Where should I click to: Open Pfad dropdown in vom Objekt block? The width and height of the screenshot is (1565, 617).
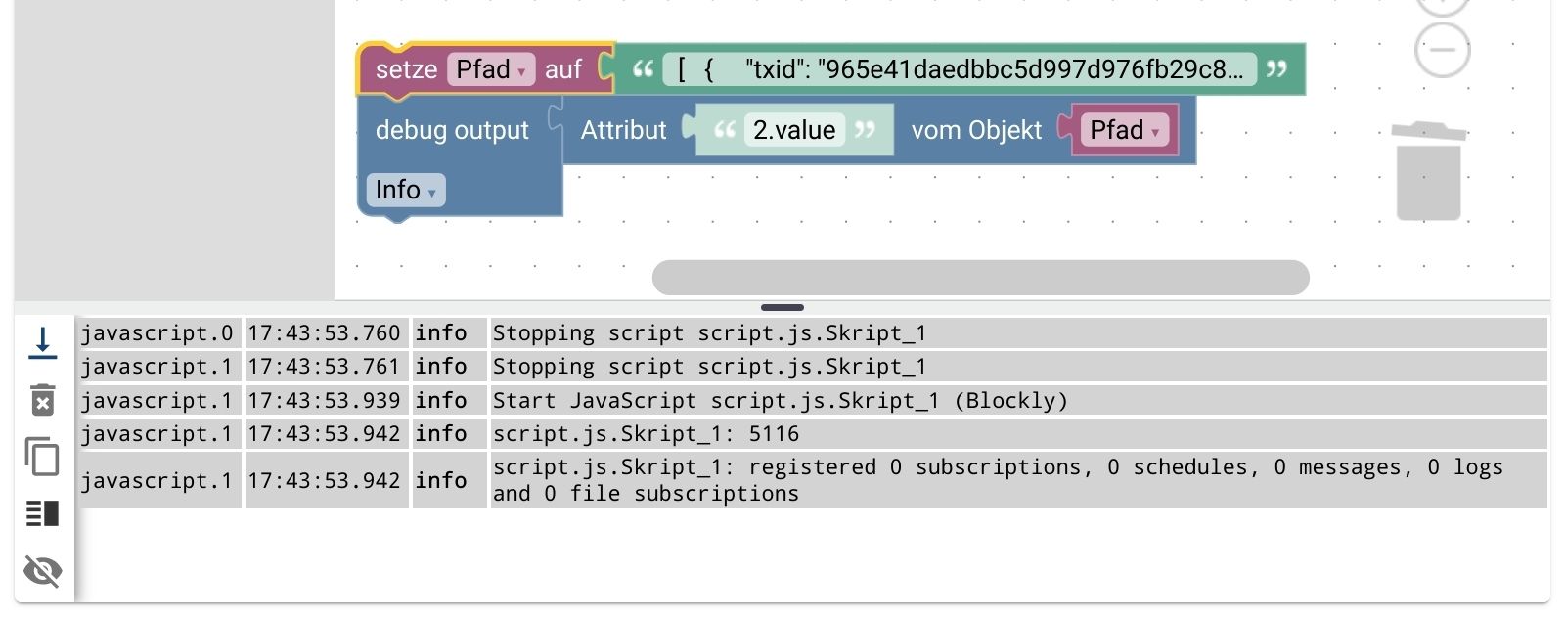point(1124,130)
